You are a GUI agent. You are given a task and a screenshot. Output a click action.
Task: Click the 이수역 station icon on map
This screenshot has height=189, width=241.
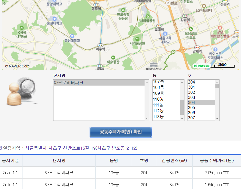(100, 45)
